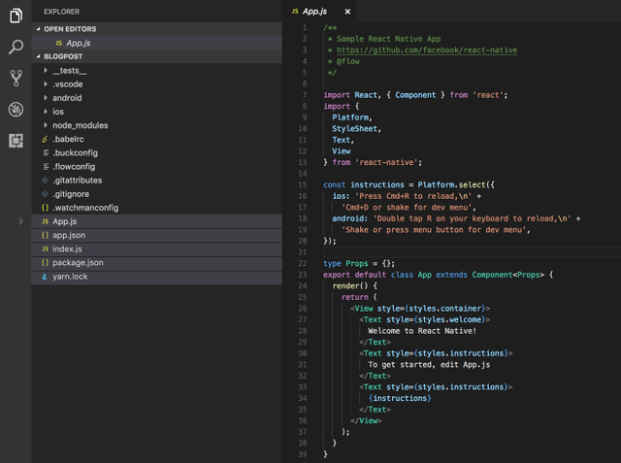Collapse the Open Editors section
This screenshot has width=621, height=463.
click(38, 29)
